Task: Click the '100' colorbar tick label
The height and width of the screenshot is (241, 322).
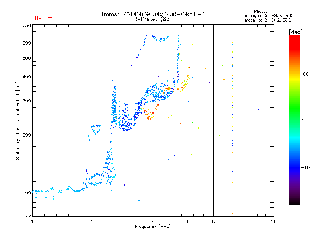Action: tap(305, 74)
